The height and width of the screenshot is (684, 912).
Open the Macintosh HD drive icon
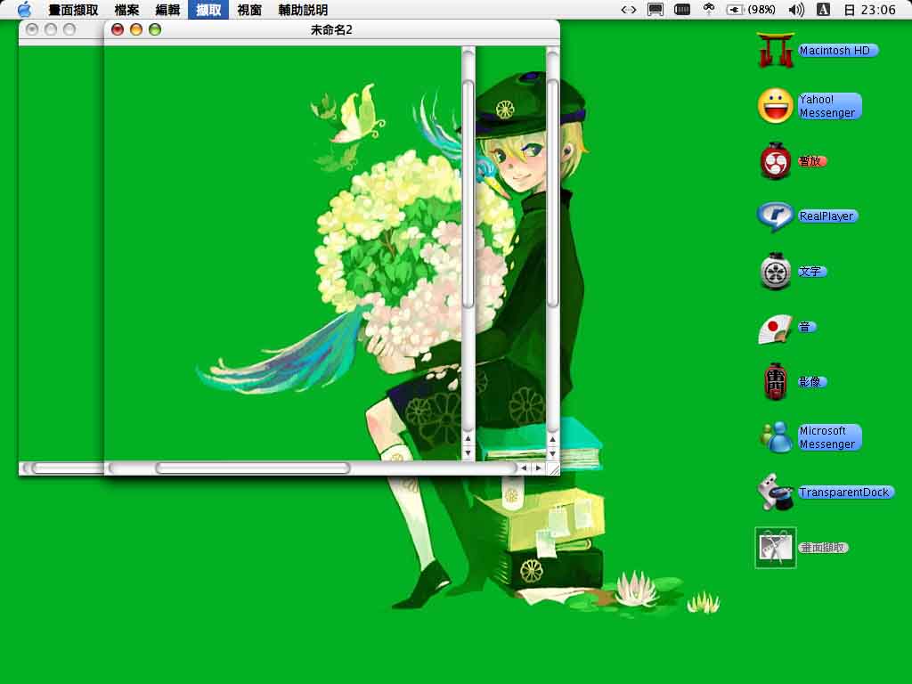coord(776,51)
